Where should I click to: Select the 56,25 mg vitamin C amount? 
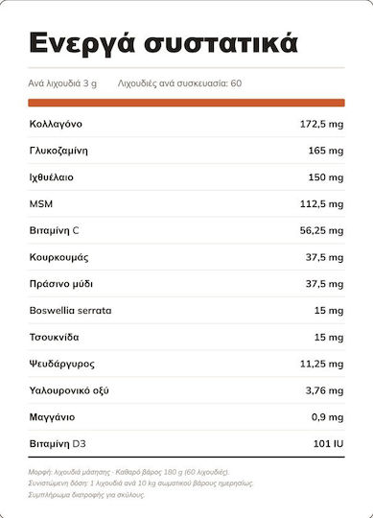[x=321, y=230]
